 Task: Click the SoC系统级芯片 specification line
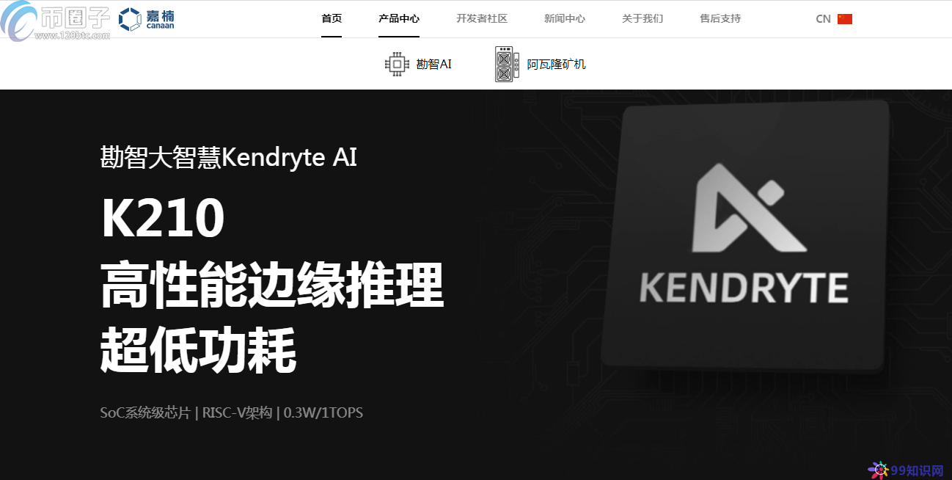[x=232, y=412]
